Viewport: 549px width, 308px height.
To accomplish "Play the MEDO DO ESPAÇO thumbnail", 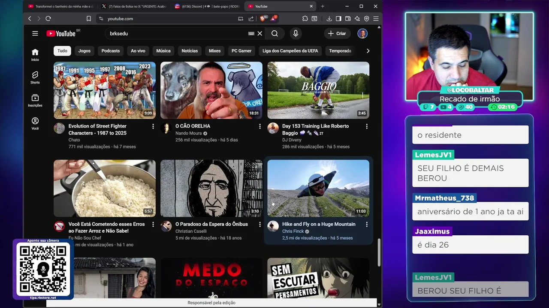I will (x=211, y=278).
